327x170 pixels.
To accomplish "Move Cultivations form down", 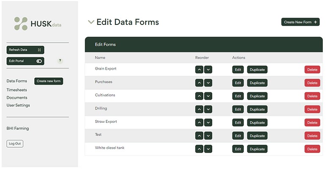I will click(x=208, y=96).
